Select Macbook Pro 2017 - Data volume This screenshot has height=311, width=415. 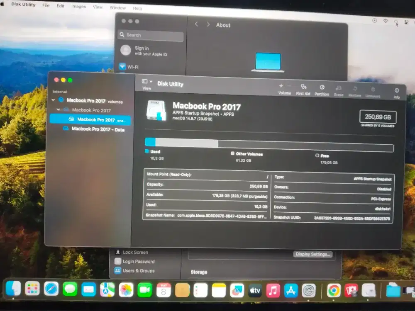pyautogui.click(x=94, y=129)
